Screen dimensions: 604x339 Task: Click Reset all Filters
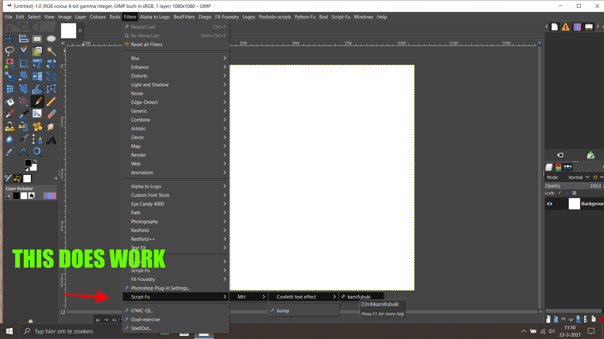point(176,45)
